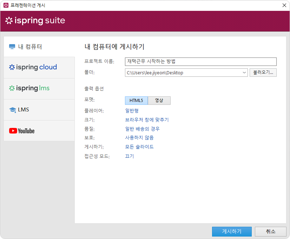Click the iSpring Suite logo in header
Image resolution: width=290 pixels, height=239 pixels.
tap(35, 21)
